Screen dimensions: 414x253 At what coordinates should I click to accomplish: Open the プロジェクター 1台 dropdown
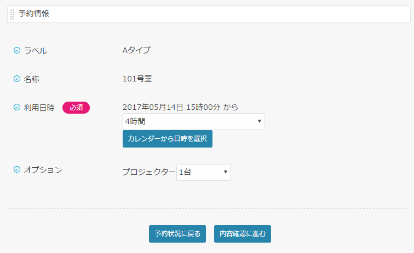pos(204,172)
